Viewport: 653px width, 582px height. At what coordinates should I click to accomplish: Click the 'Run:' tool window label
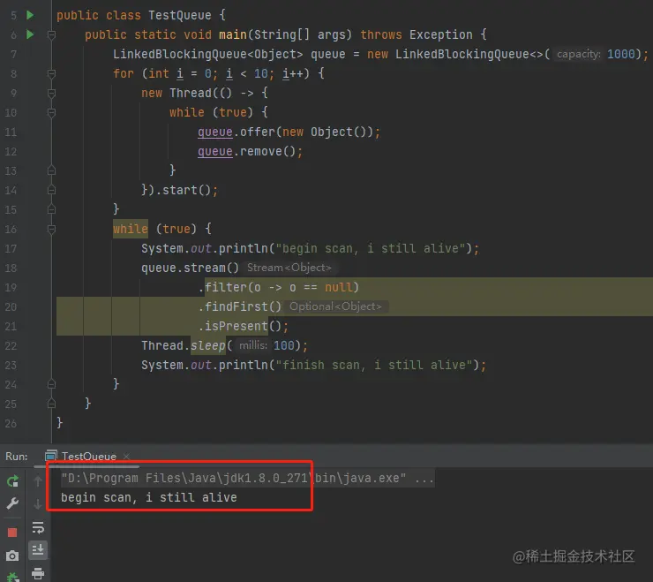16,456
